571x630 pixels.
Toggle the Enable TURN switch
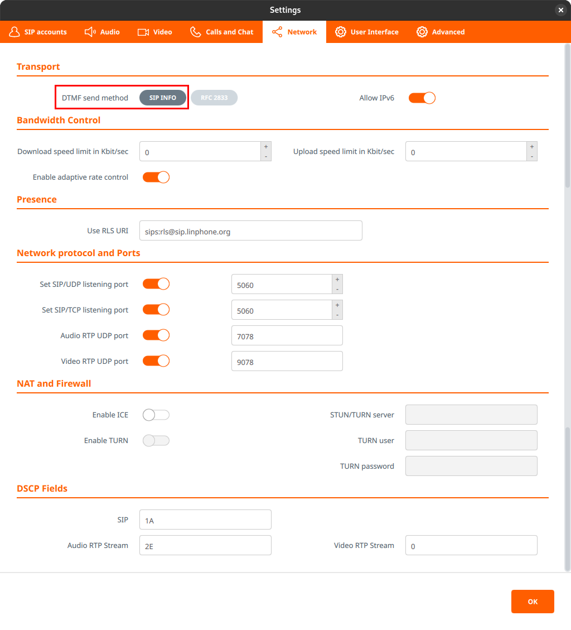pos(156,441)
